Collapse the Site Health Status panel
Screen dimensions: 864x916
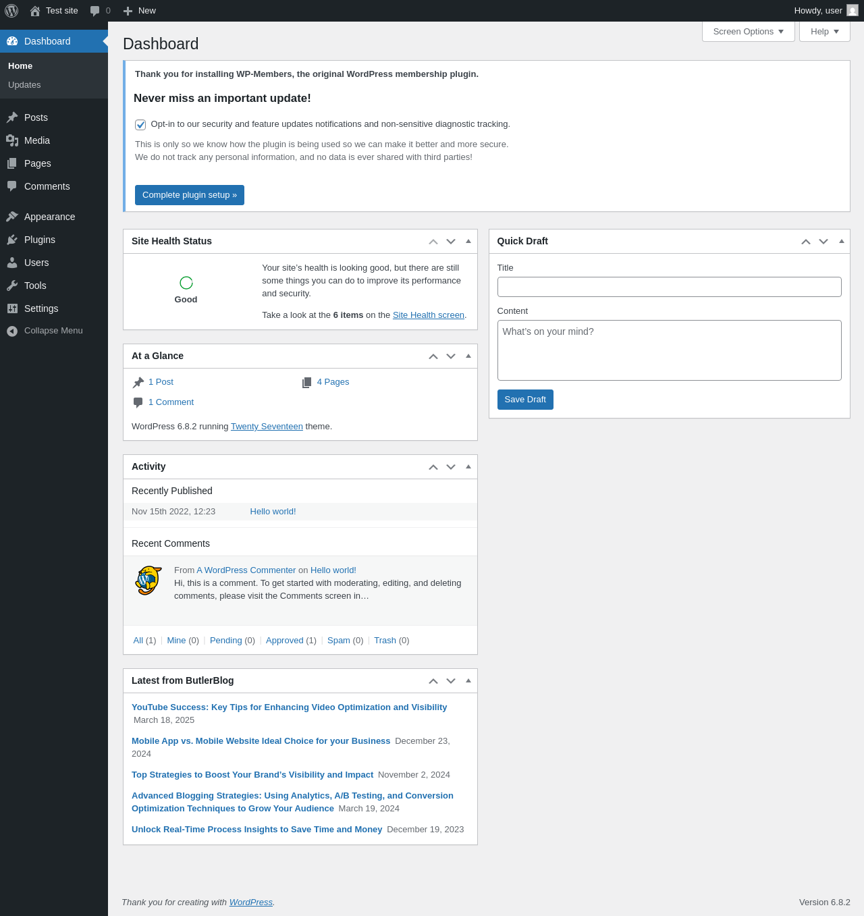468,241
